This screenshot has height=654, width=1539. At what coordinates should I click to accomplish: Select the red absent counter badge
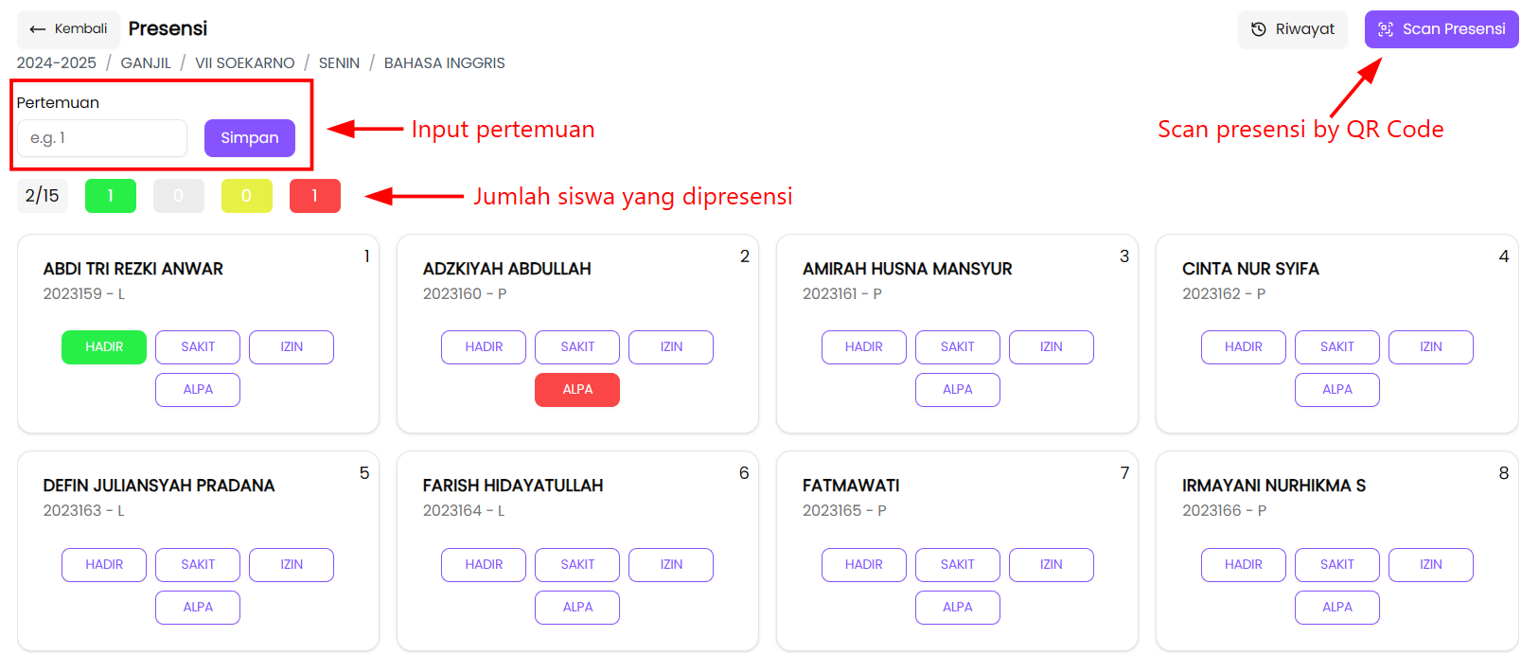tap(314, 196)
